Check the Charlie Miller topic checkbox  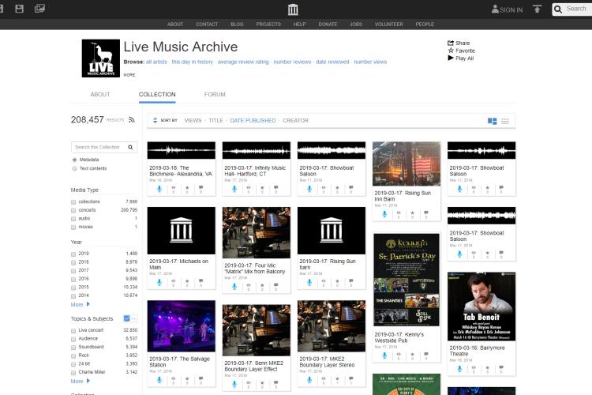tap(73, 373)
